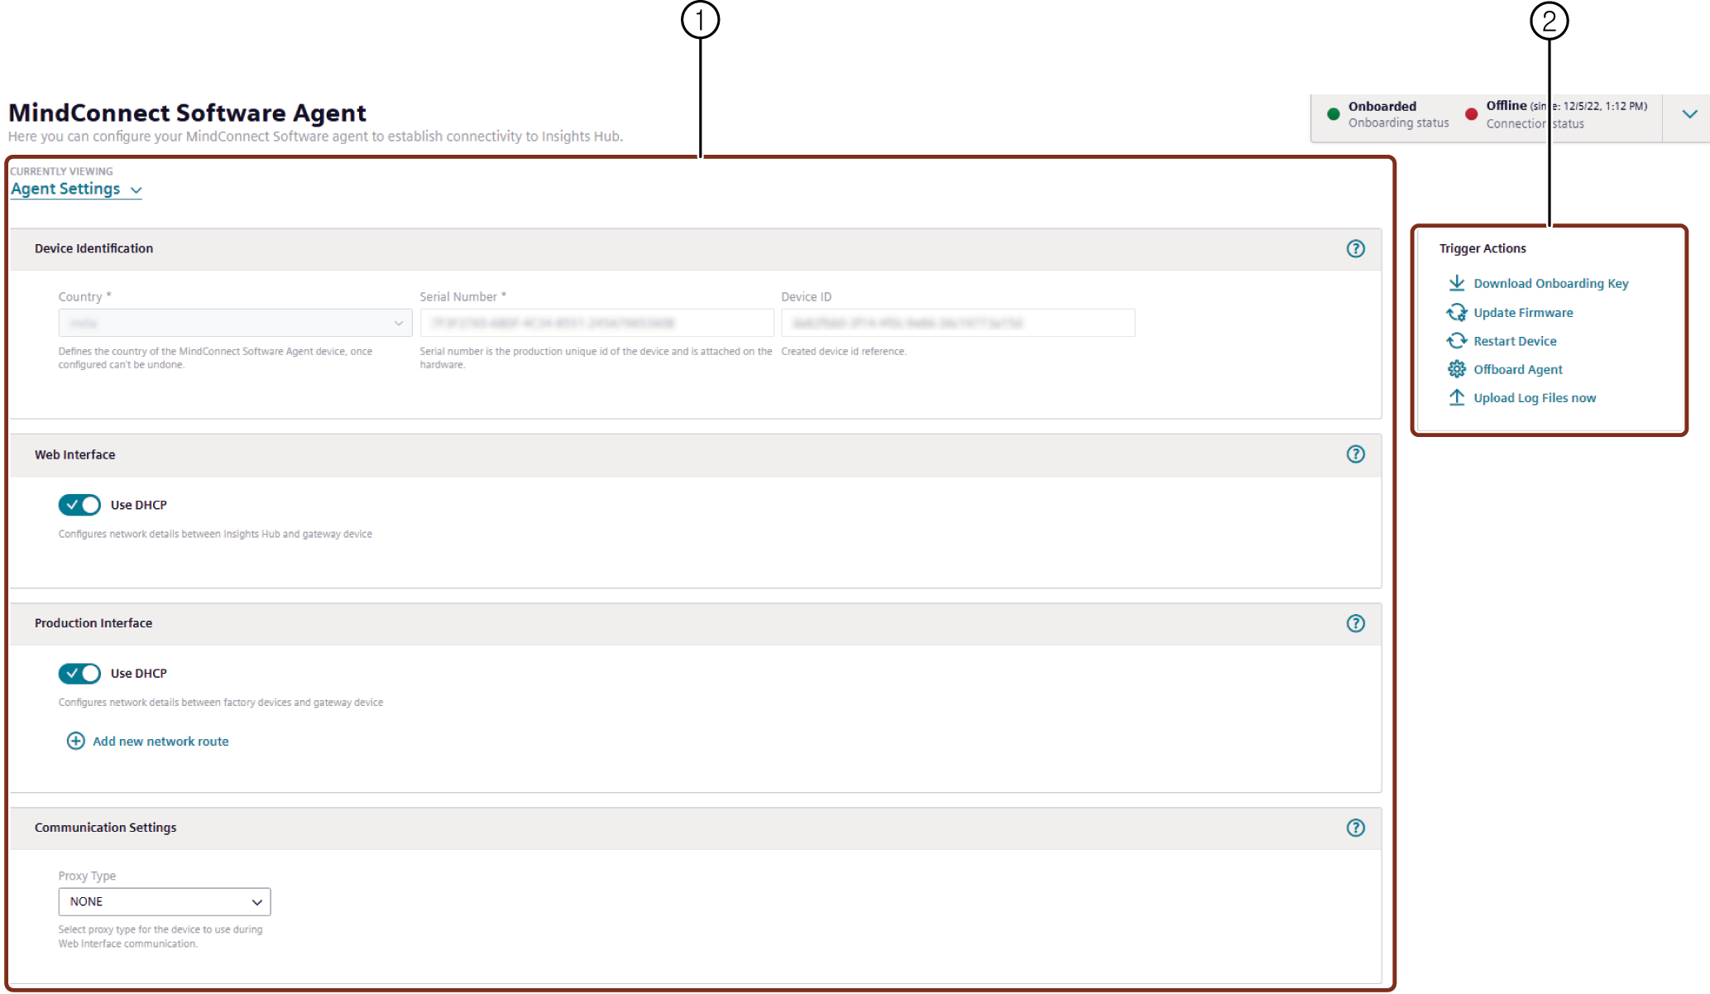Click Offboard Agent link
The width and height of the screenshot is (1710, 994).
(1518, 369)
